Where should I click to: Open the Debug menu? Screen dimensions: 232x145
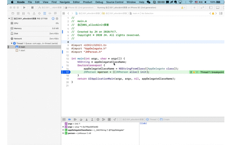pos(99,2)
